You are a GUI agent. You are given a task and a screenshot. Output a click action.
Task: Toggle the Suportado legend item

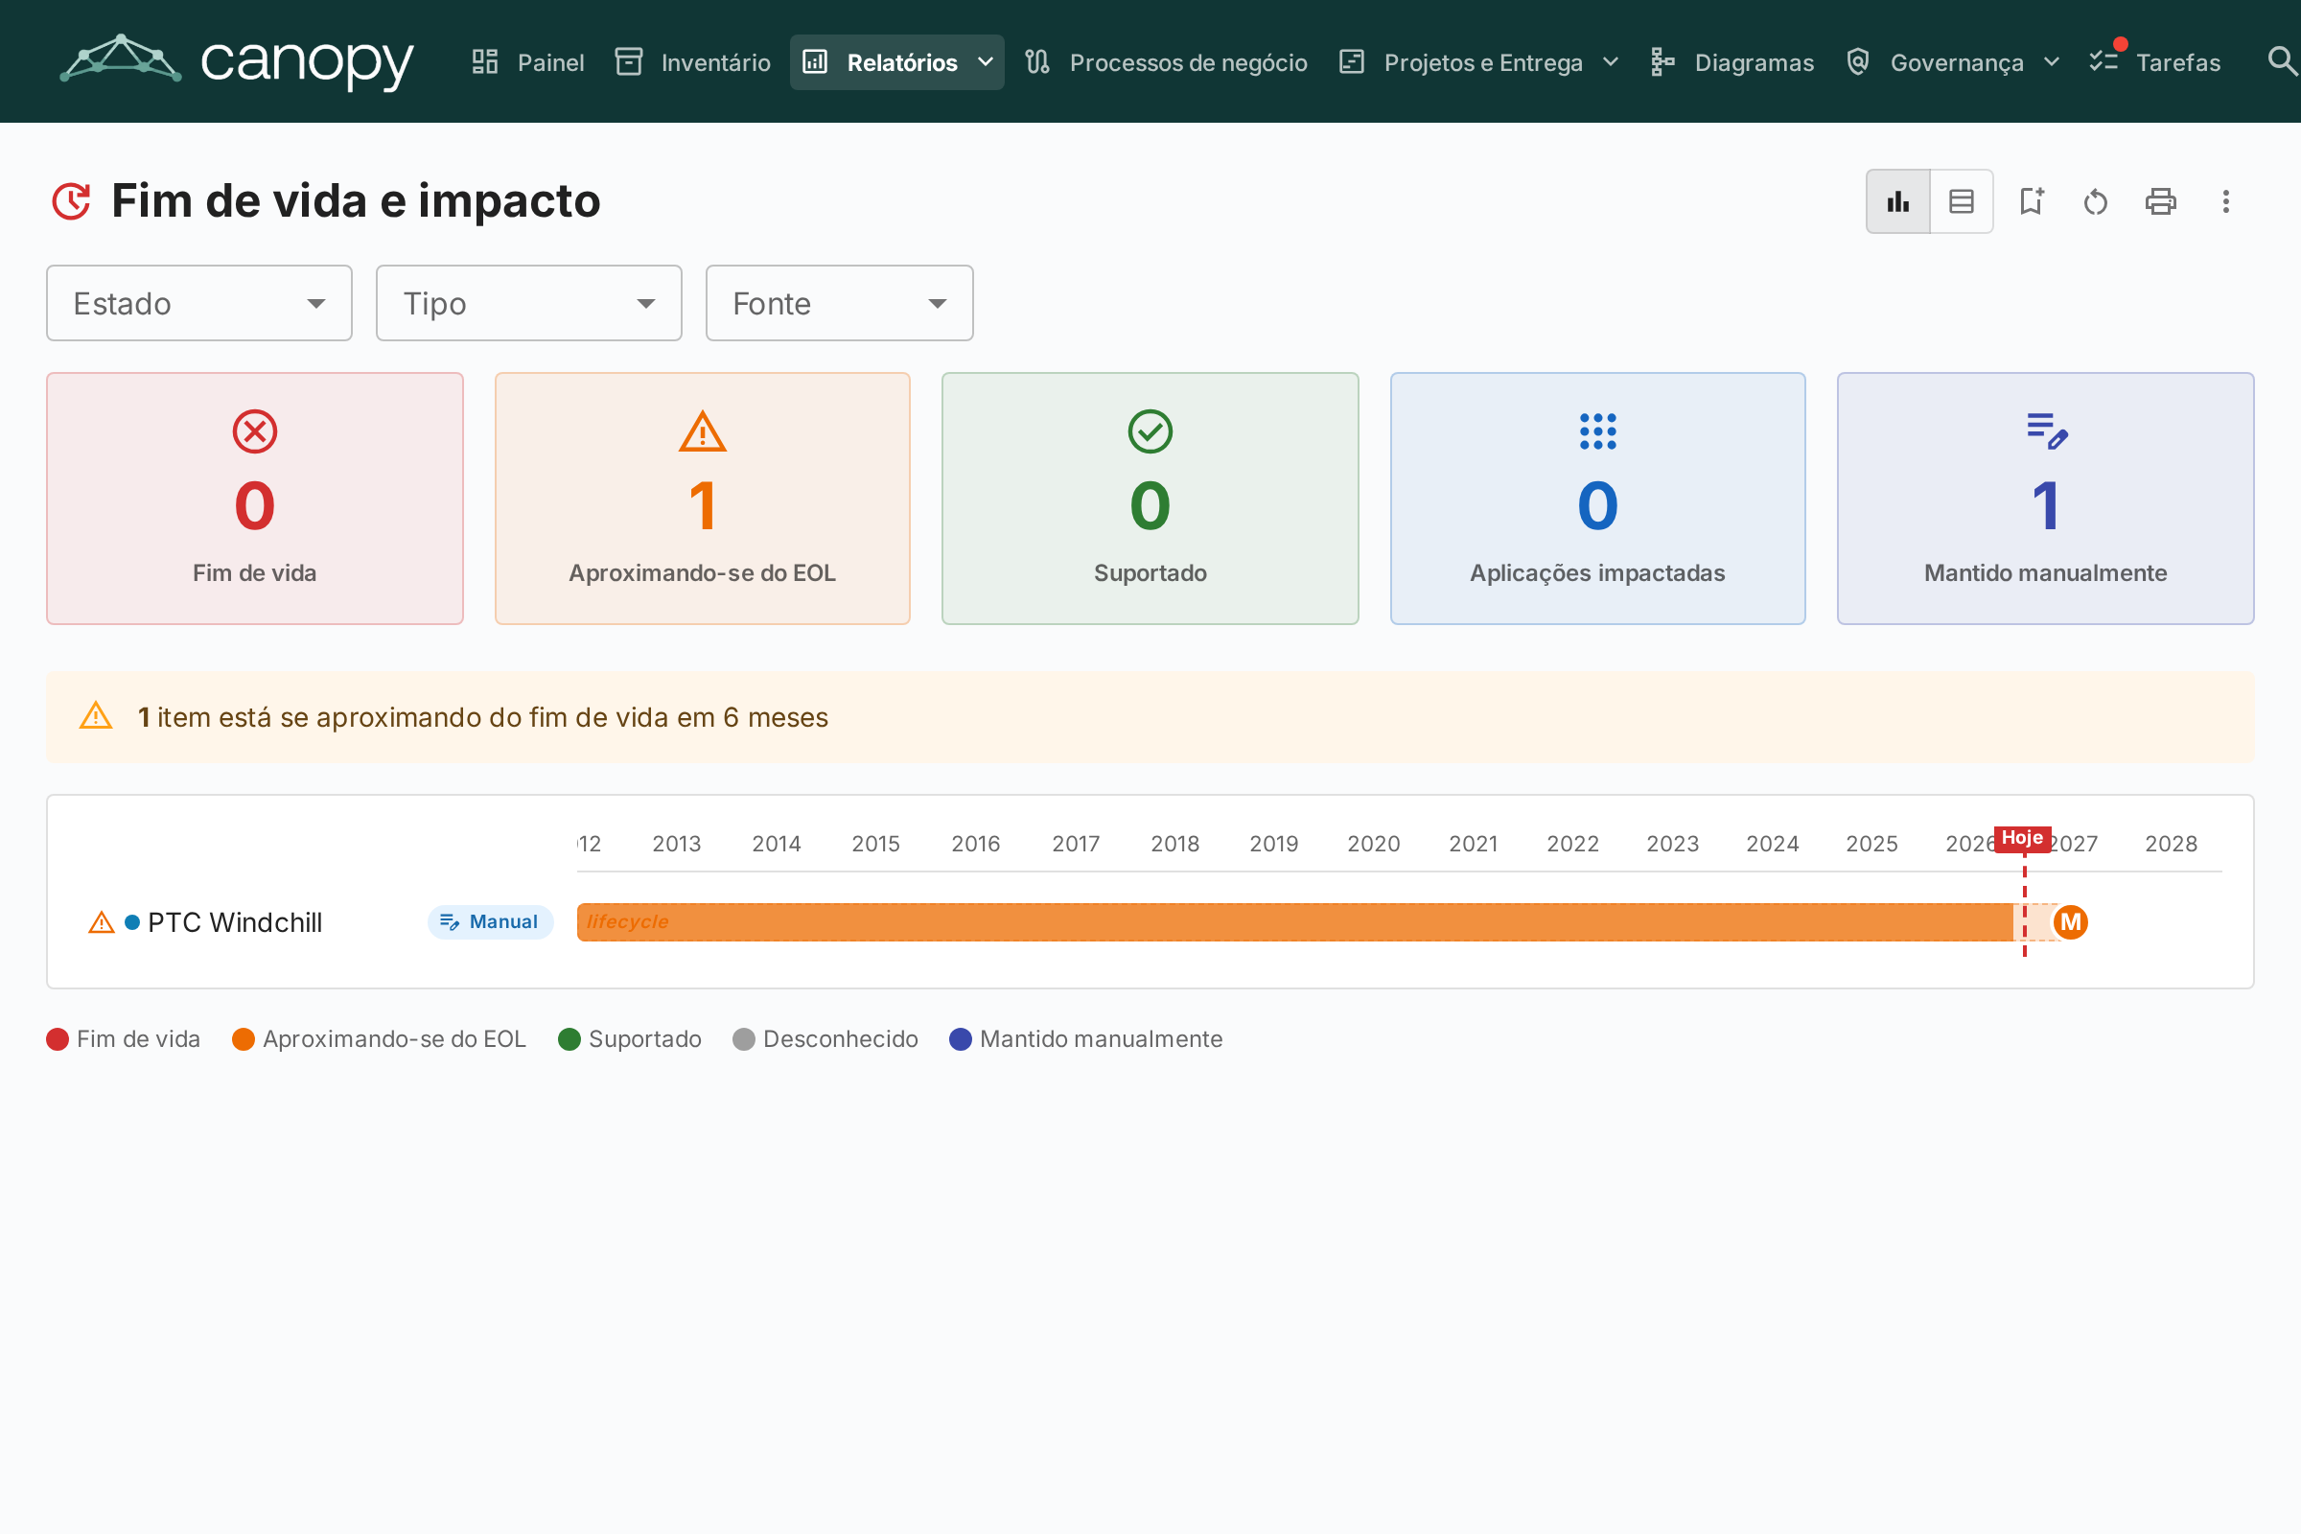[x=630, y=1039]
